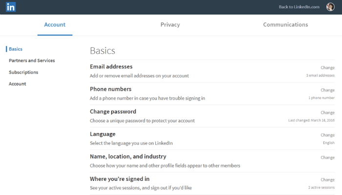The width and height of the screenshot is (342, 195).
Task: Click the Basics page heading
Action: tap(103, 51)
